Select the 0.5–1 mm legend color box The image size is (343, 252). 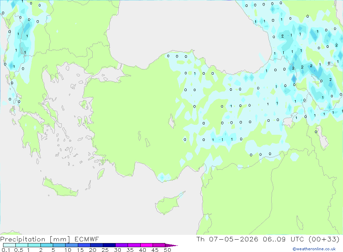click(x=22, y=245)
